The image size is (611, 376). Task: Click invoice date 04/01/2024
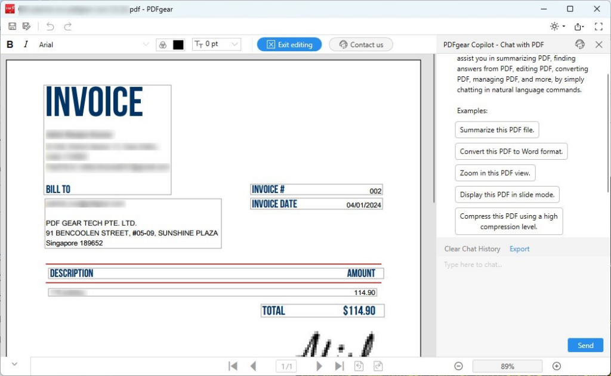click(363, 205)
